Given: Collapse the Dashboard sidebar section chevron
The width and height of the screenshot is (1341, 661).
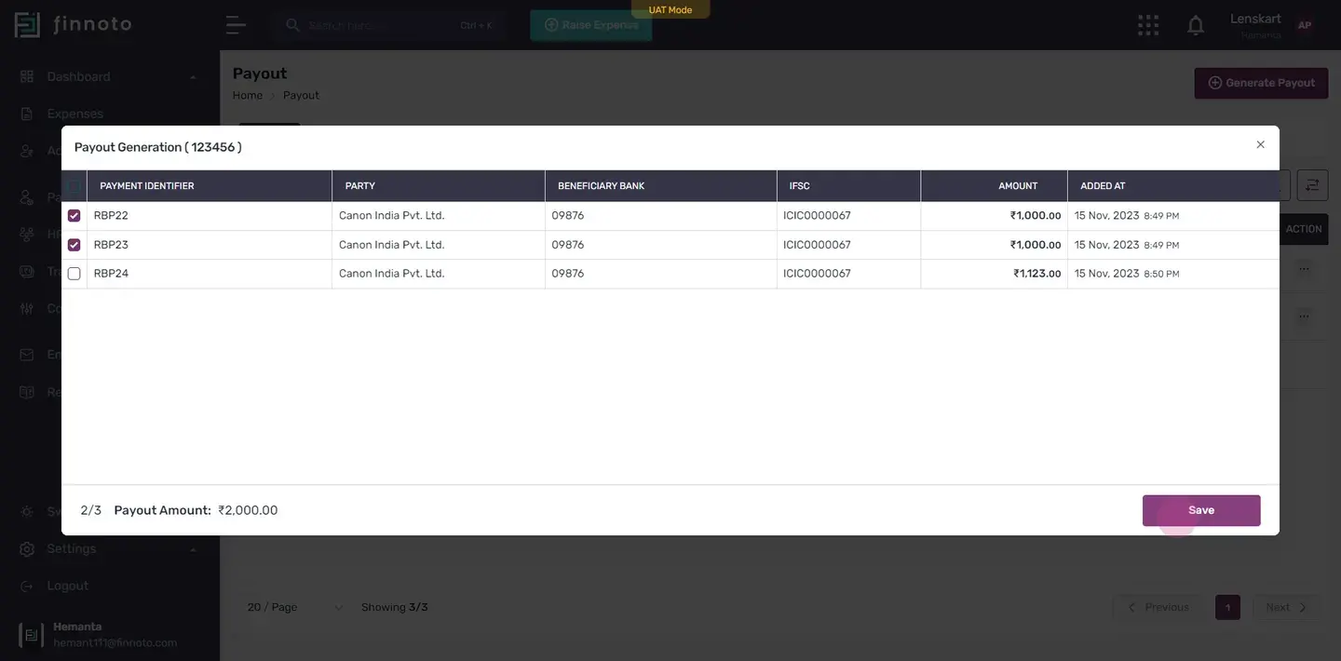Looking at the screenshot, I should [193, 76].
